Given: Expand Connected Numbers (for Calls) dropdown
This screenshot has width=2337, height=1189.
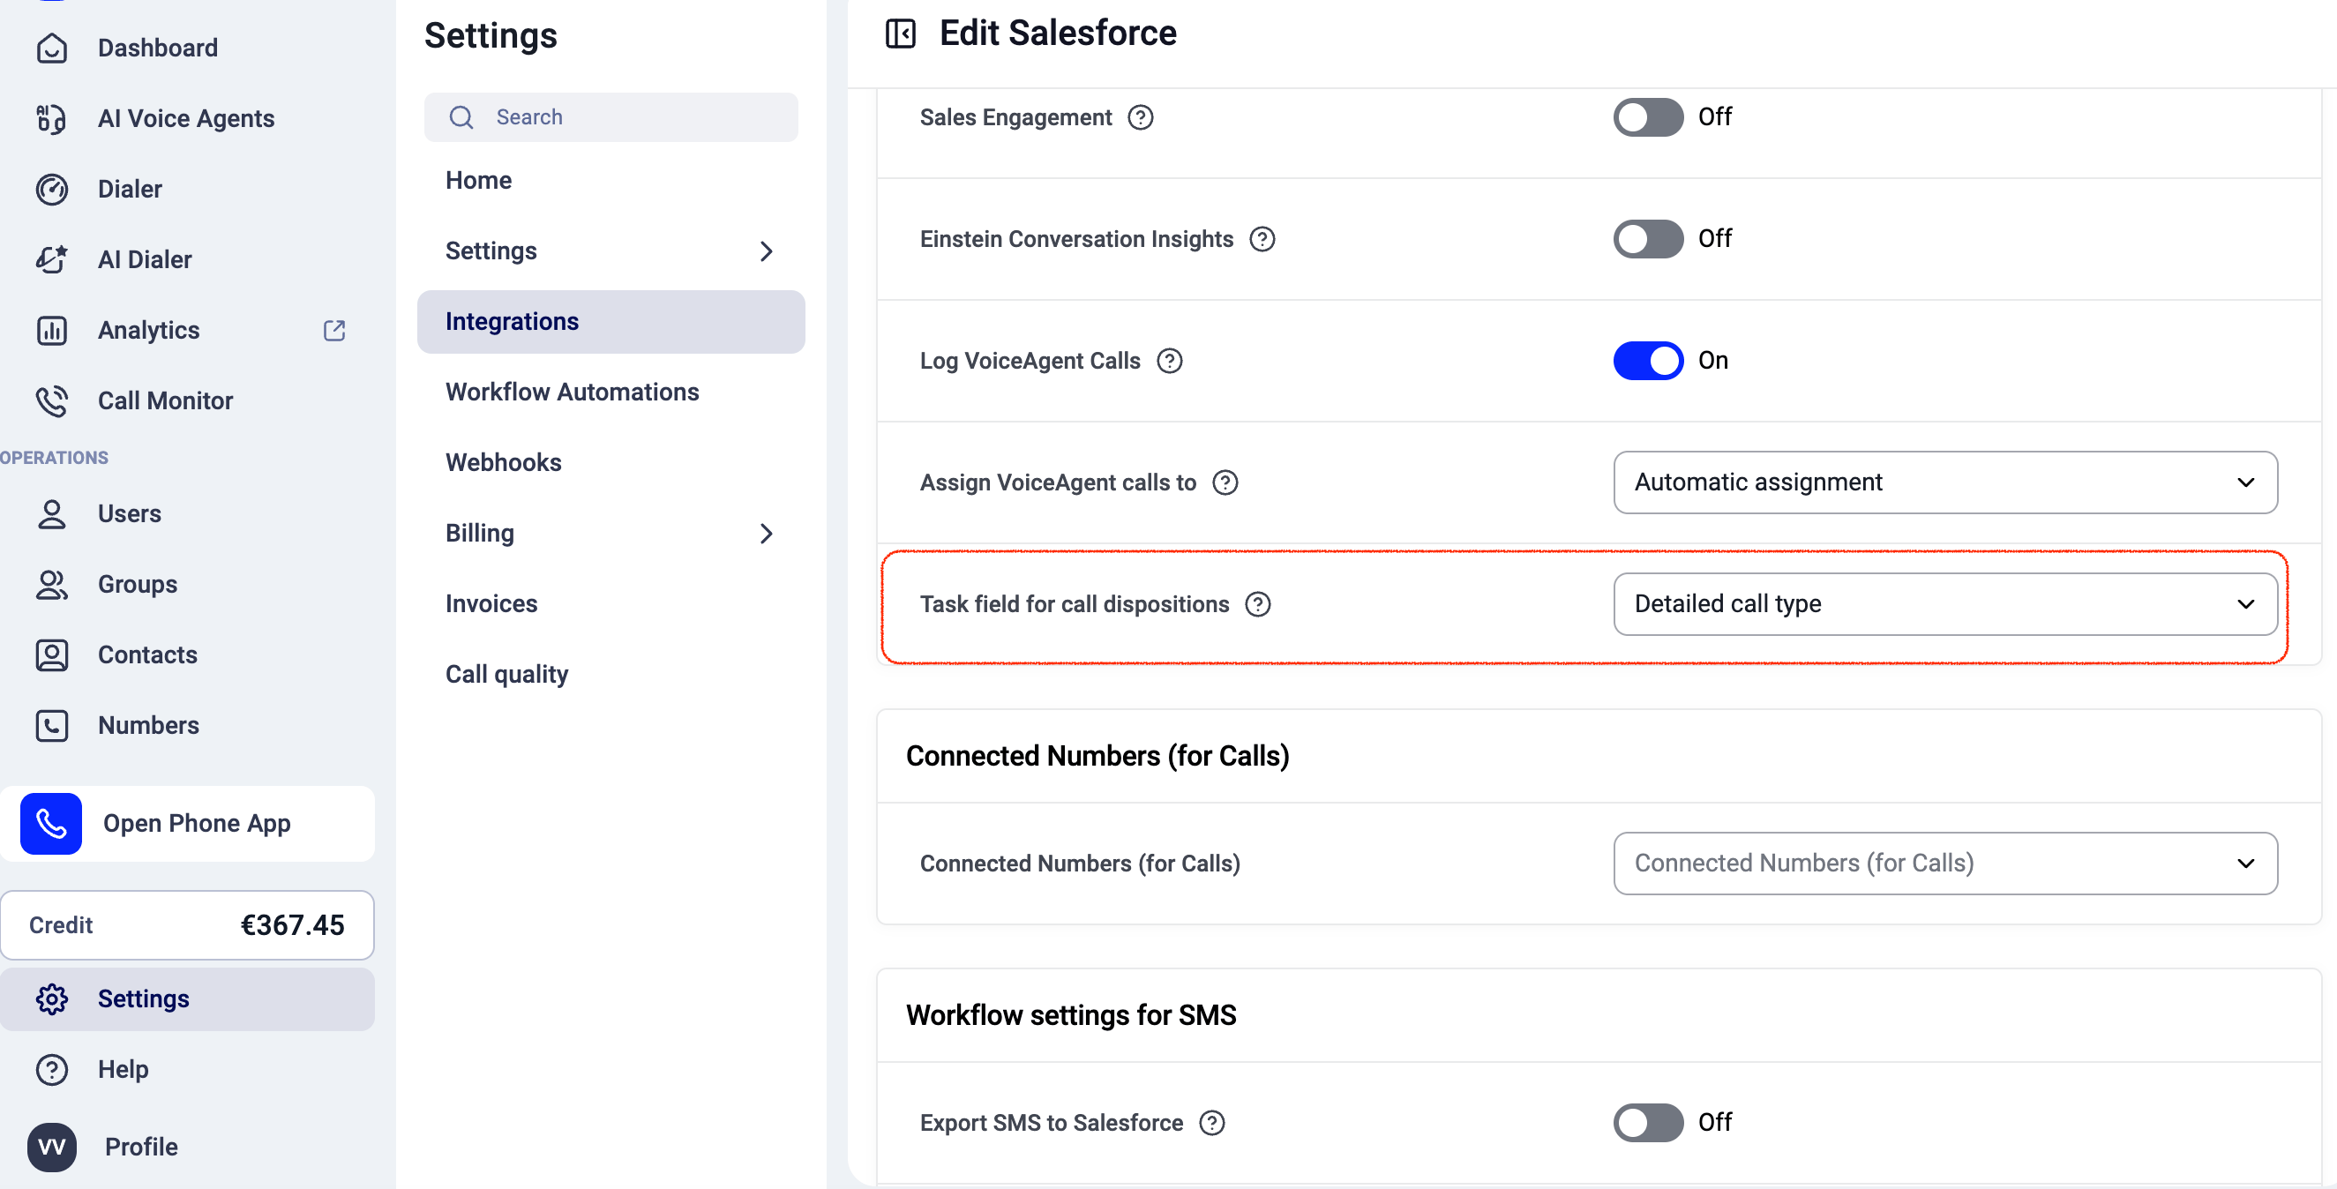Looking at the screenshot, I should 1945,864.
